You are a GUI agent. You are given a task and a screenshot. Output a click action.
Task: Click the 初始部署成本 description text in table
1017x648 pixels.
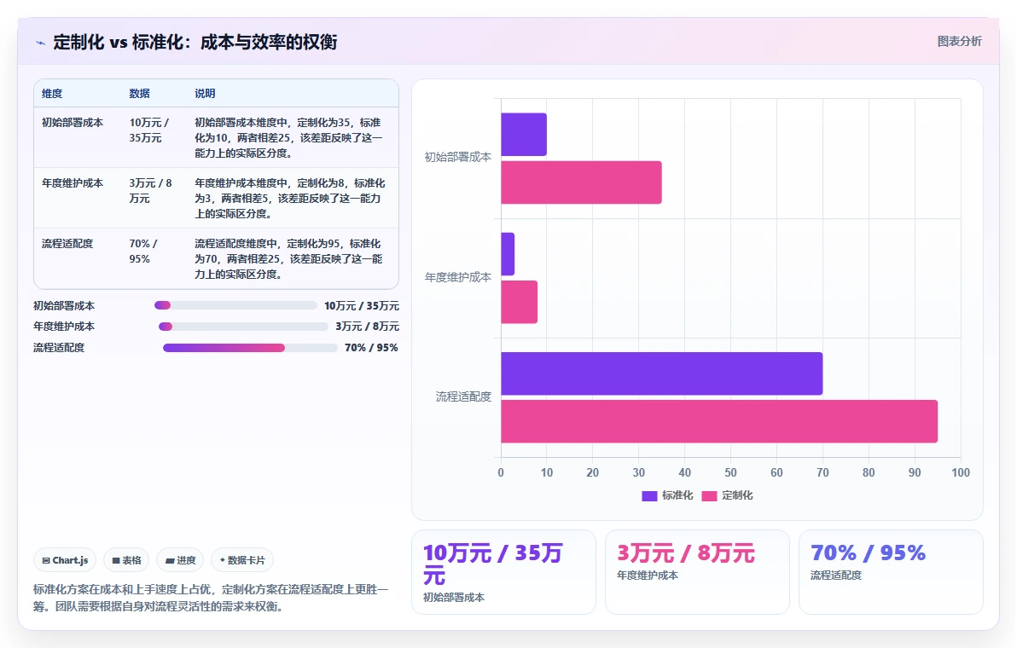(x=288, y=137)
